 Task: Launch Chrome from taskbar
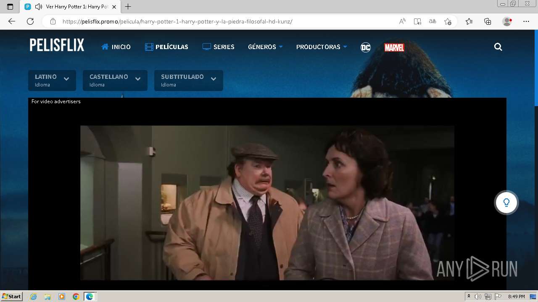coord(76,297)
